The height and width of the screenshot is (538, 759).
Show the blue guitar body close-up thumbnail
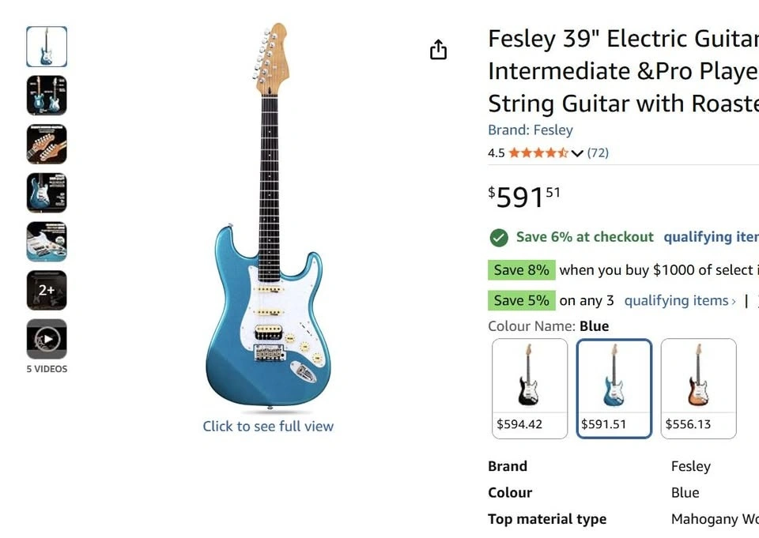pos(47,193)
